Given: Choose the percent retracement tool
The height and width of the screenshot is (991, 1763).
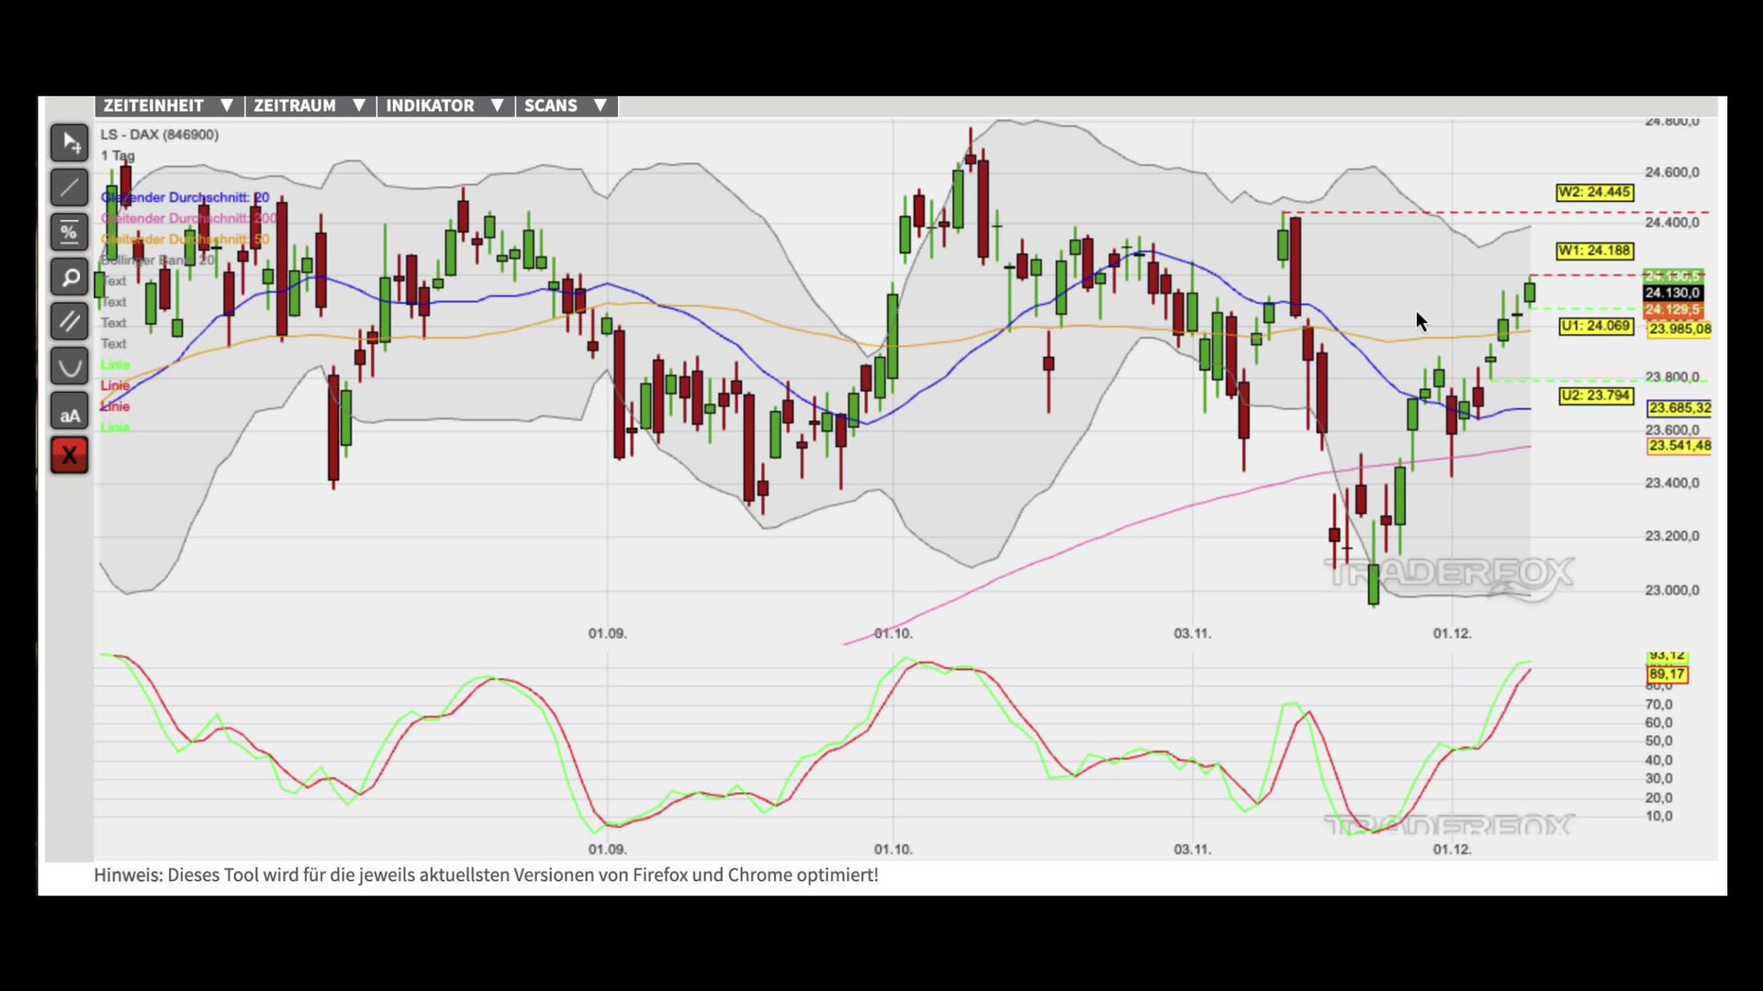Looking at the screenshot, I should point(69,232).
